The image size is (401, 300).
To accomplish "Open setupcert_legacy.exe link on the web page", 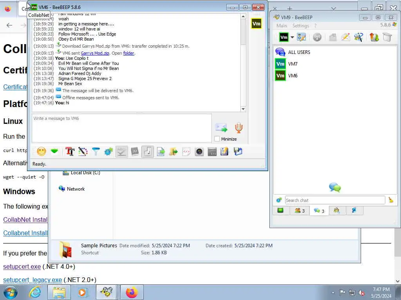I will click(33, 280).
